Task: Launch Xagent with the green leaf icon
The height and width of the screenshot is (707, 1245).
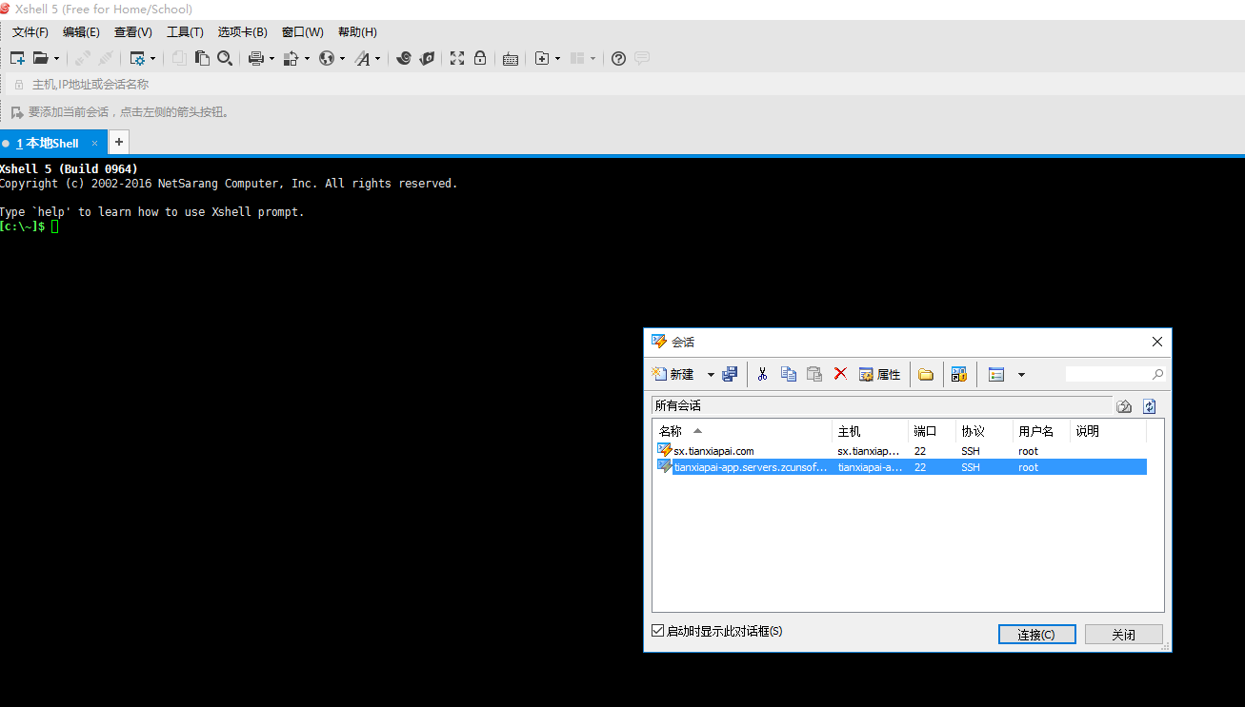Action: coord(428,58)
